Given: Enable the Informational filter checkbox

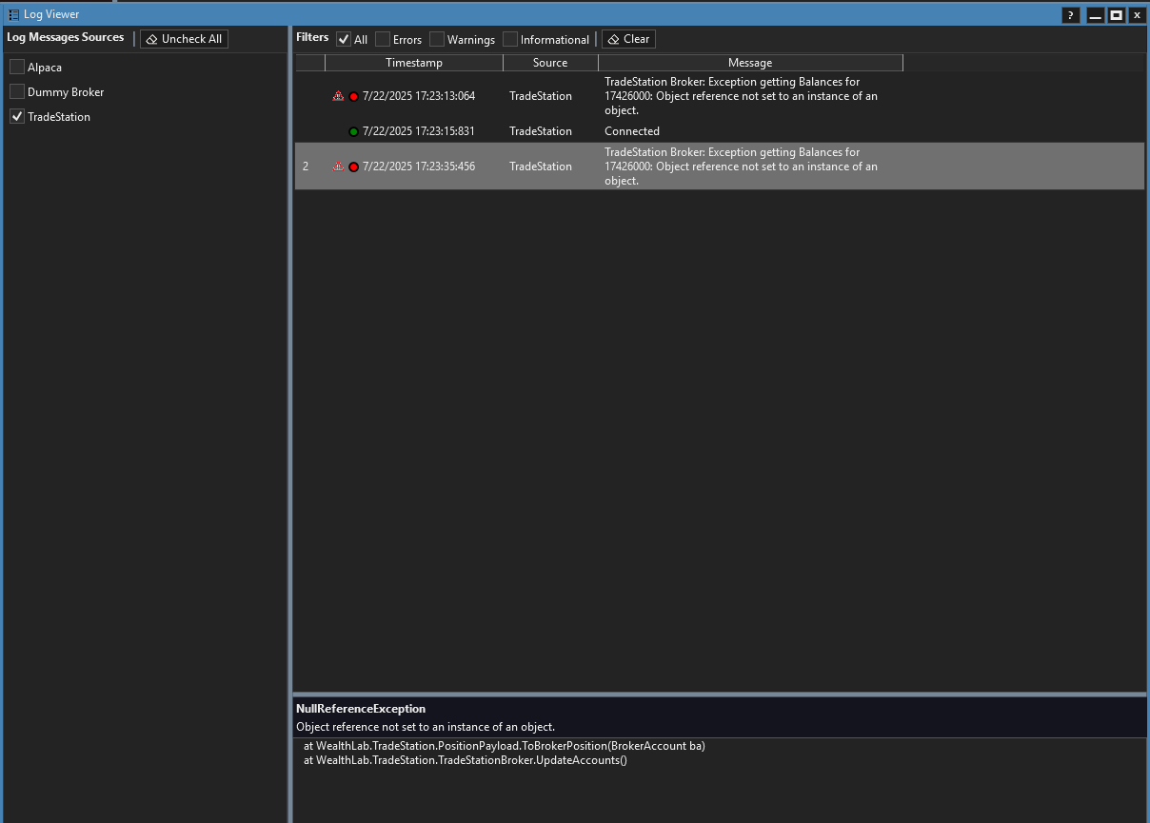Looking at the screenshot, I should pyautogui.click(x=510, y=39).
